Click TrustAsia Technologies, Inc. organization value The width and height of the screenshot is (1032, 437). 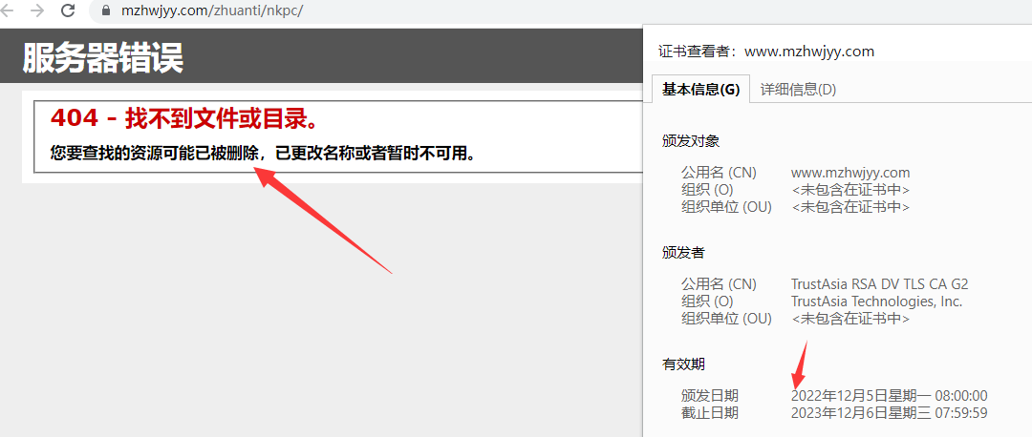pos(876,302)
